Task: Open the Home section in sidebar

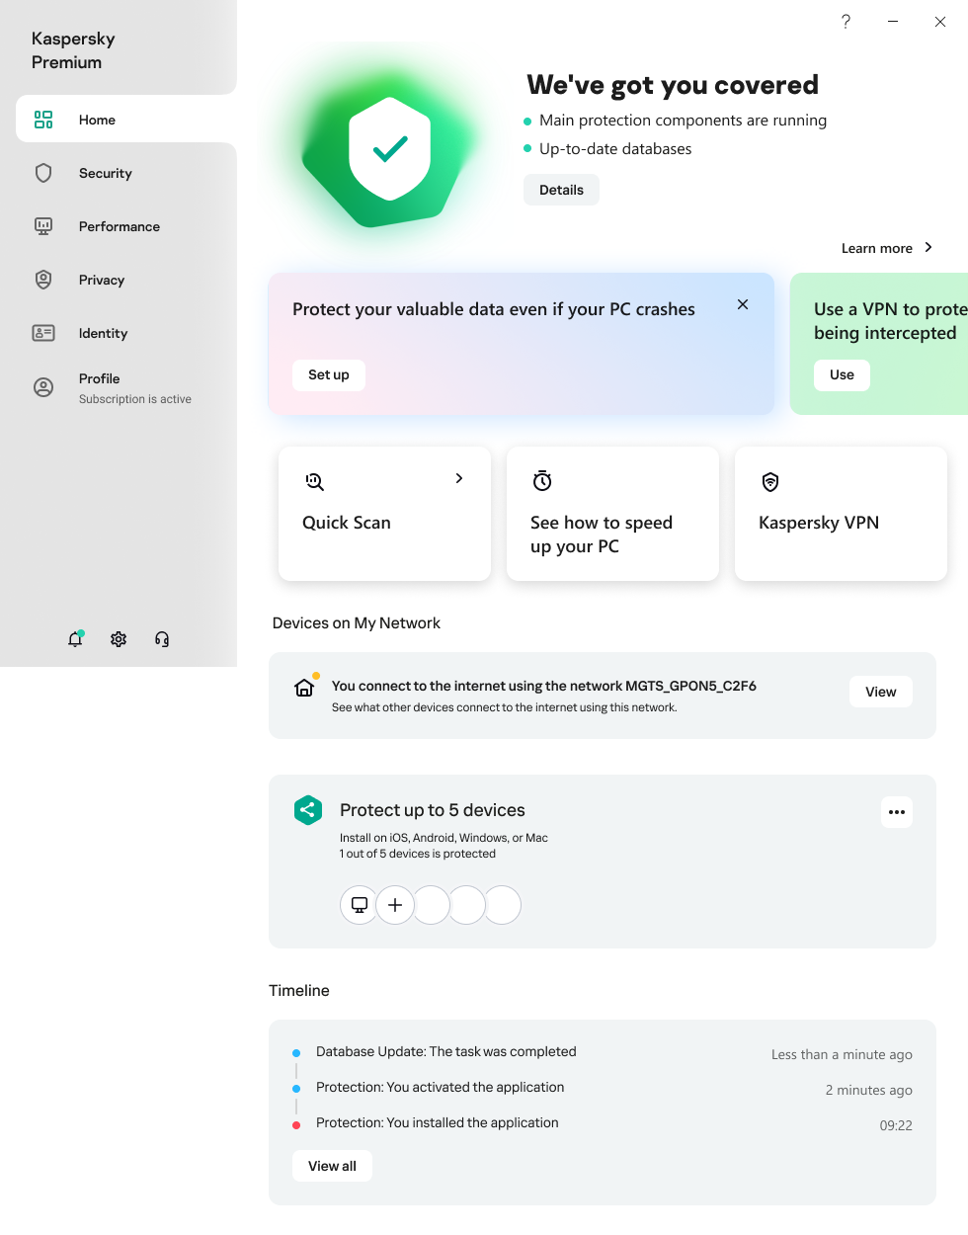Action: 126,120
